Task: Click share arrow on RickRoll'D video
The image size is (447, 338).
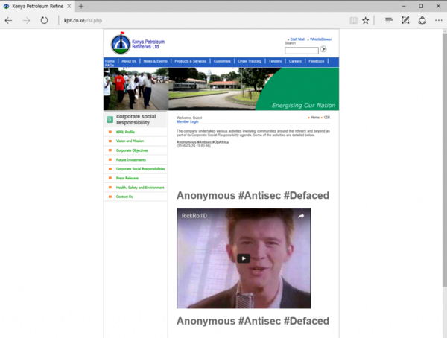Action: 301,216
